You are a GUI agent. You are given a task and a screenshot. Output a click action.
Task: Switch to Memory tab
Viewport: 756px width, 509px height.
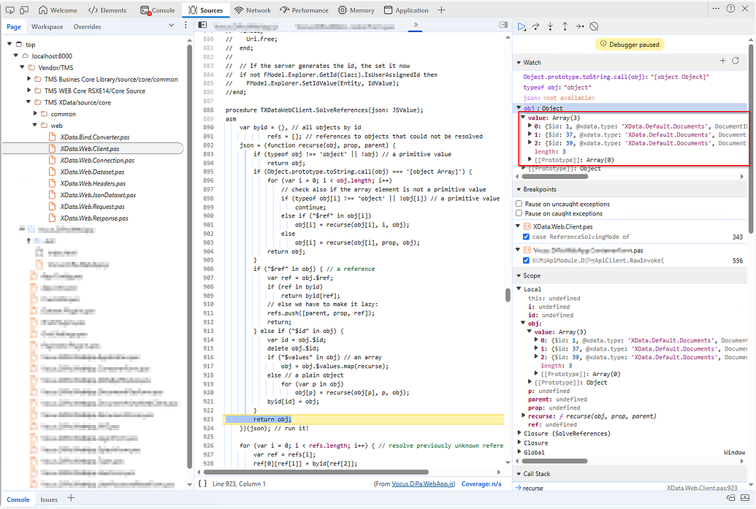pyautogui.click(x=356, y=10)
